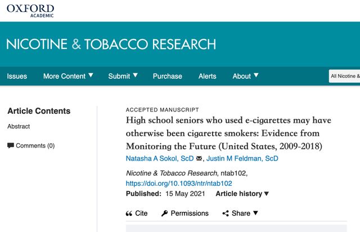Open author Natasha A Sokol, ScD

(159, 159)
